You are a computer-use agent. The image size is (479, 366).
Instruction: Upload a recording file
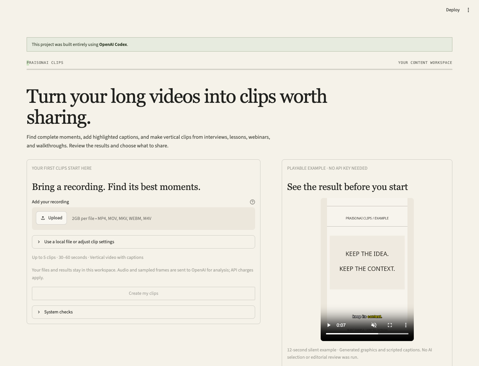52,218
